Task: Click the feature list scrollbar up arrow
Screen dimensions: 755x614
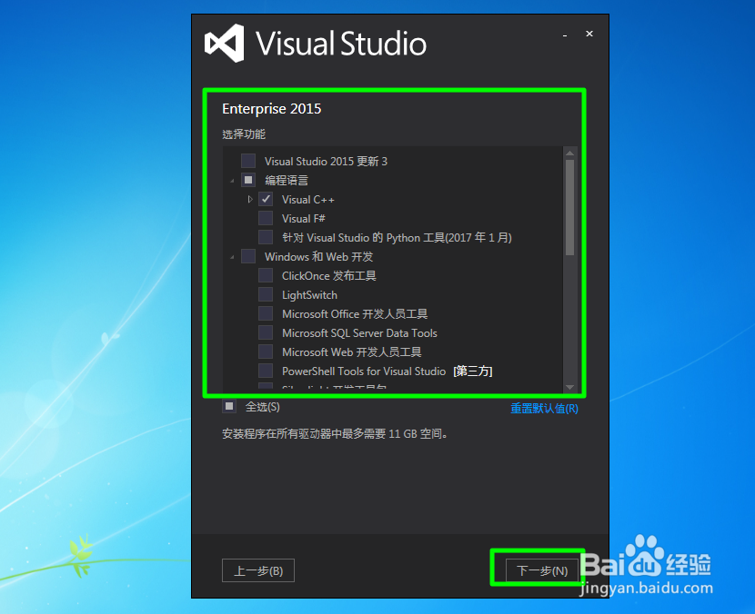Action: point(569,153)
